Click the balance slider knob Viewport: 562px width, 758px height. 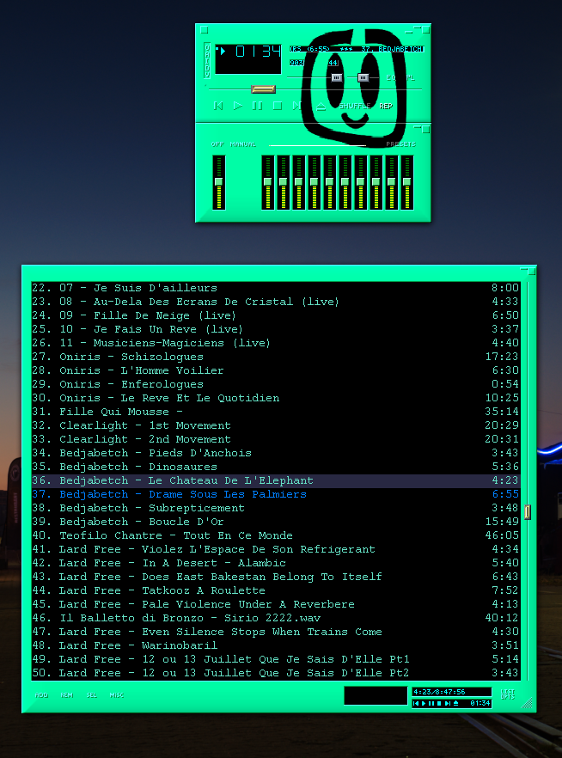coord(363,77)
